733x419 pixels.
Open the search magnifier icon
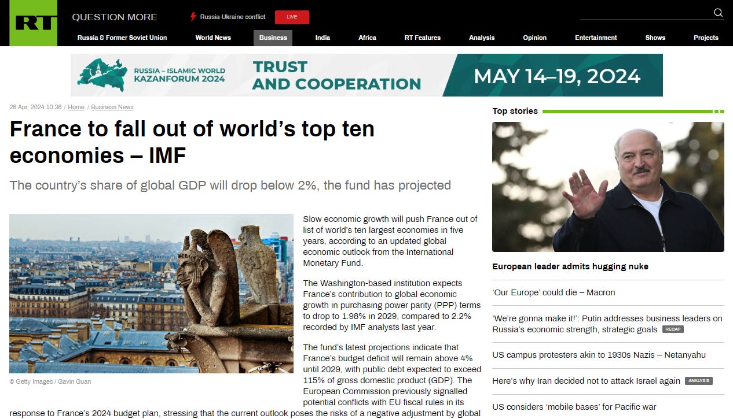click(718, 13)
